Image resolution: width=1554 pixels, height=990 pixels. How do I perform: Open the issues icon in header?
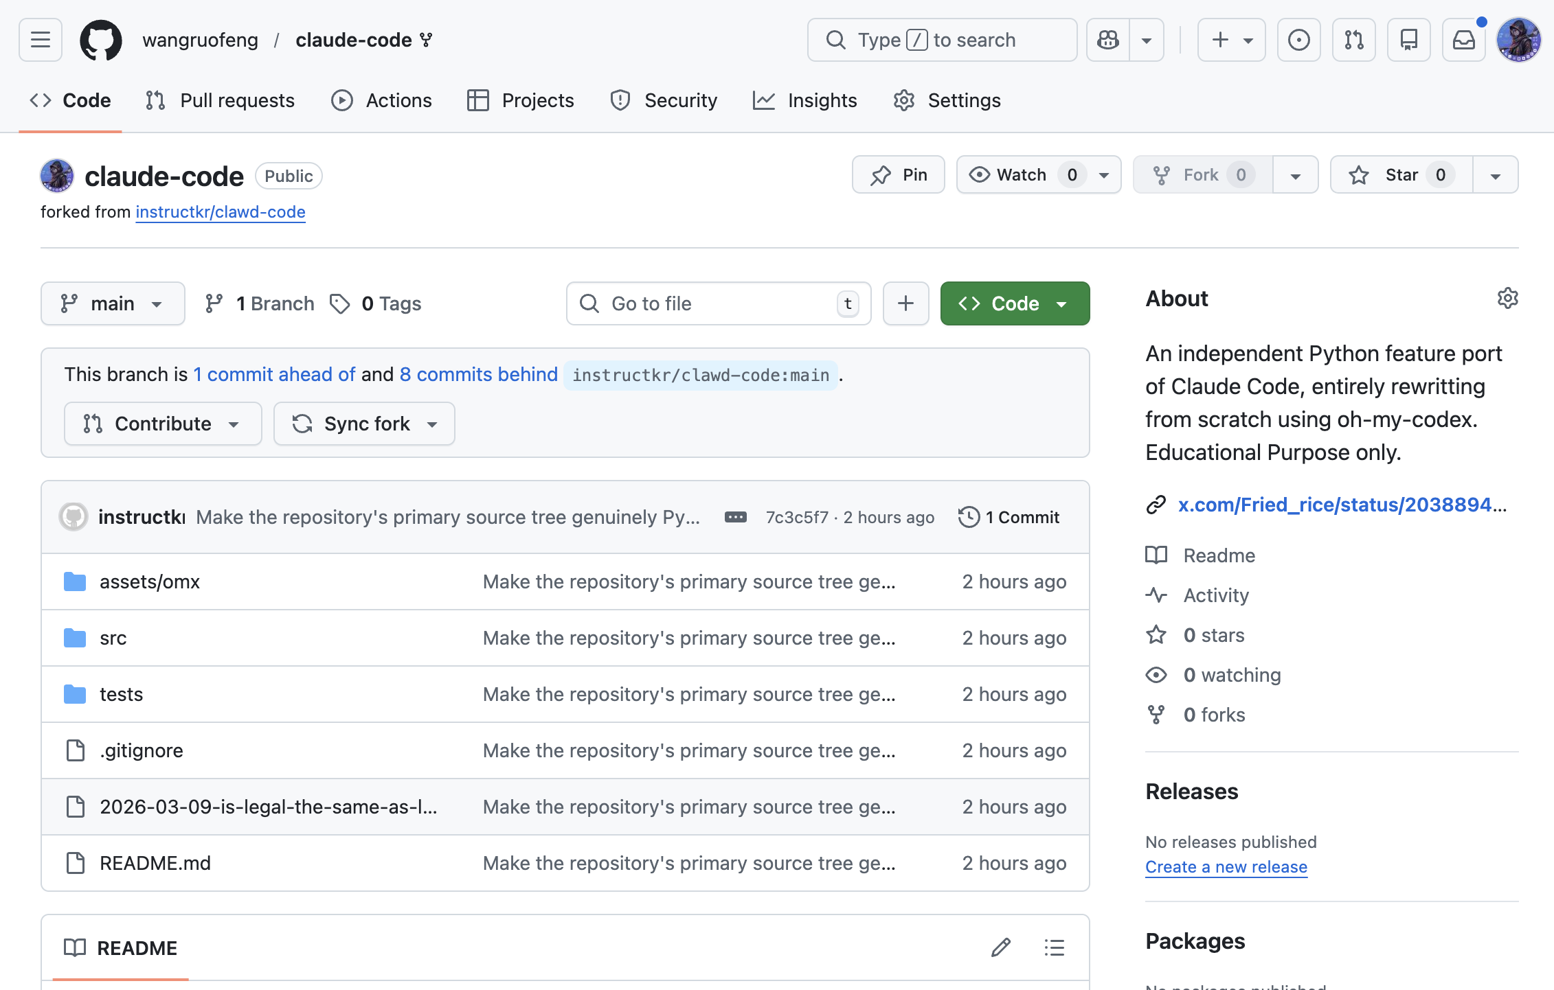pyautogui.click(x=1298, y=40)
